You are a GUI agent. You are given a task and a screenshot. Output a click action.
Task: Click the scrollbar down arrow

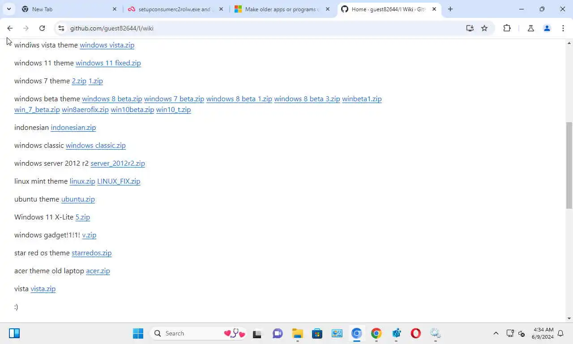click(x=569, y=318)
